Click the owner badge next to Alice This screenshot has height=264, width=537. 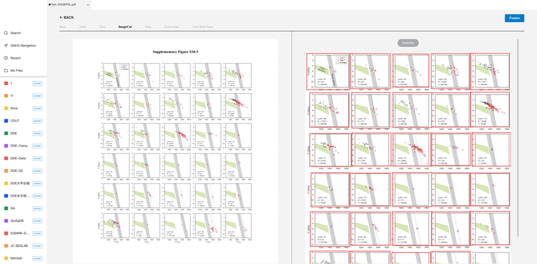37,108
